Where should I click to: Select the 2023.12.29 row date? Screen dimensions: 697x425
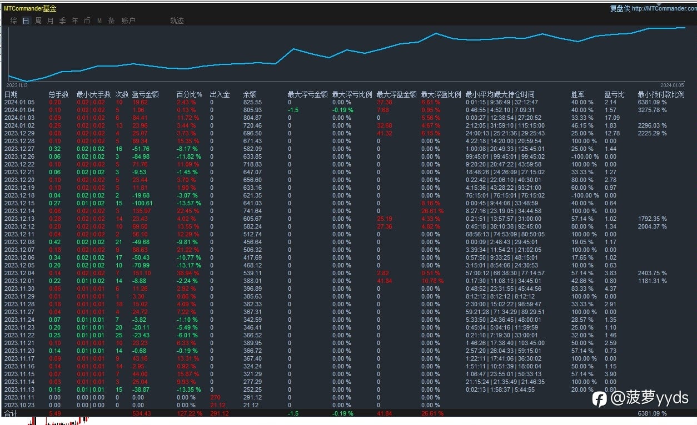click(19, 133)
